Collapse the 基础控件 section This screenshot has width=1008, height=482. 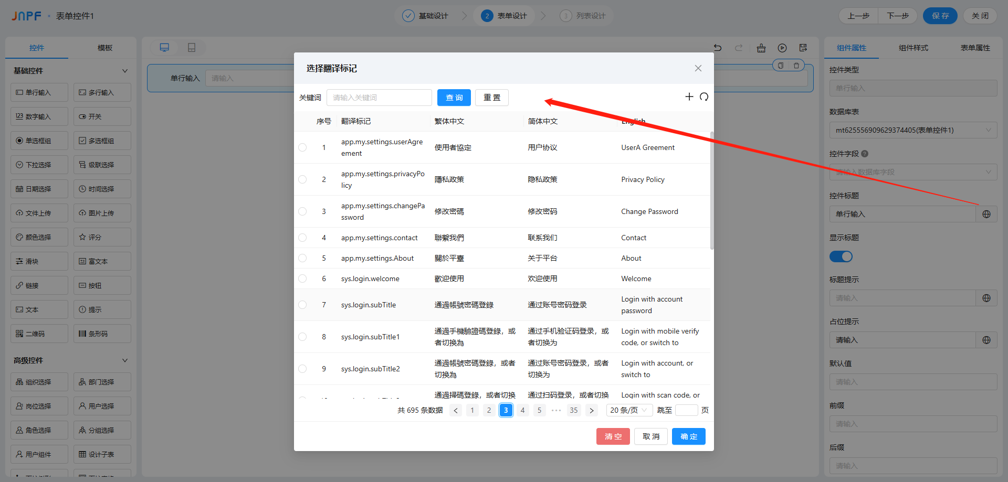click(125, 71)
